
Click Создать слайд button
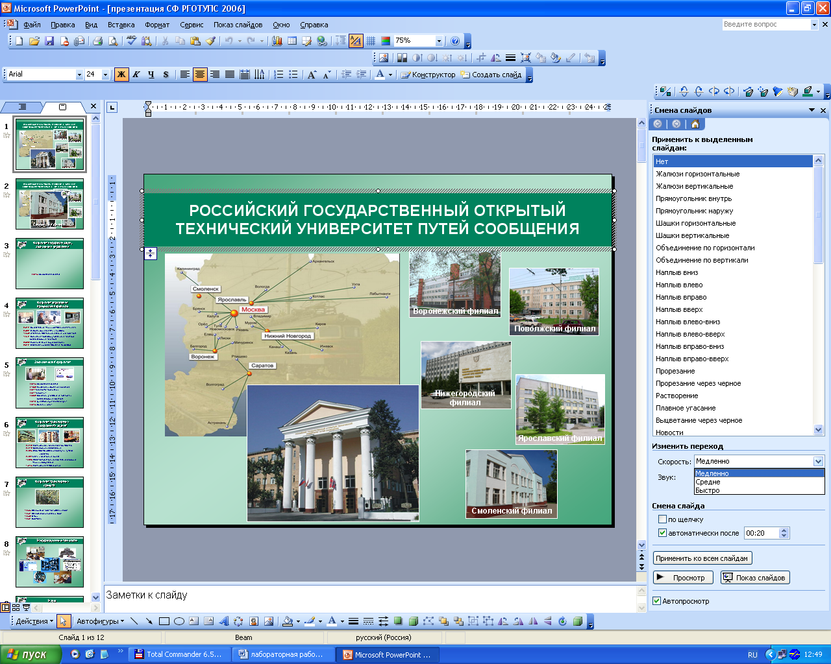coord(491,75)
